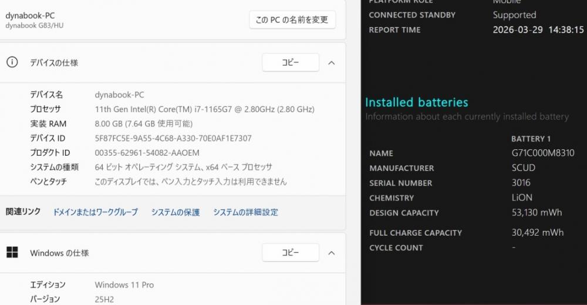
Task: Select the 25H2 version value
Action: point(104,299)
